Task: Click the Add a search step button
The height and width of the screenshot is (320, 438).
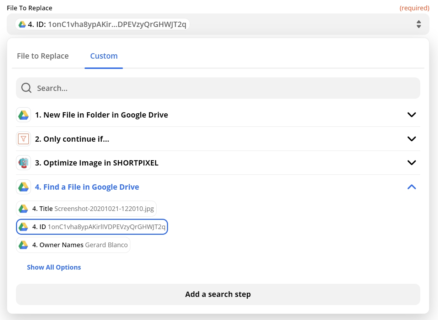Action: (218, 294)
